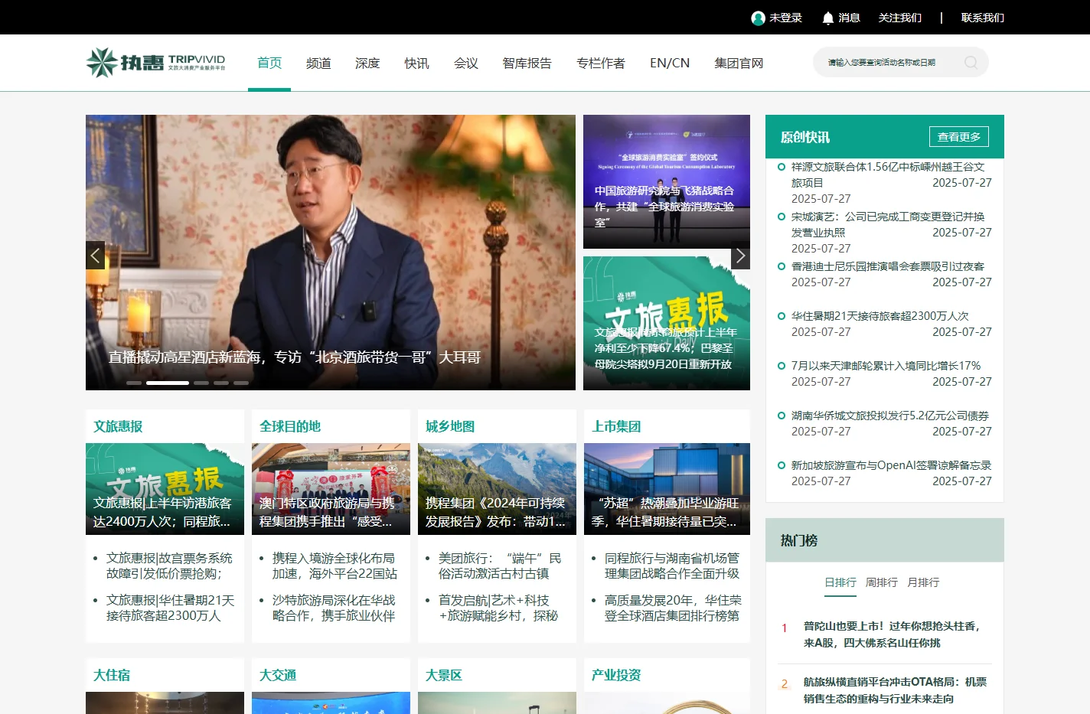Click the search magnifier icon
Image resolution: width=1090 pixels, height=714 pixels.
[x=971, y=63]
